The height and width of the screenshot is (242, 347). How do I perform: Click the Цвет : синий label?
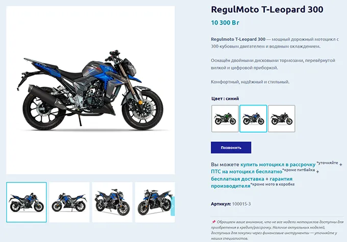[225, 98]
